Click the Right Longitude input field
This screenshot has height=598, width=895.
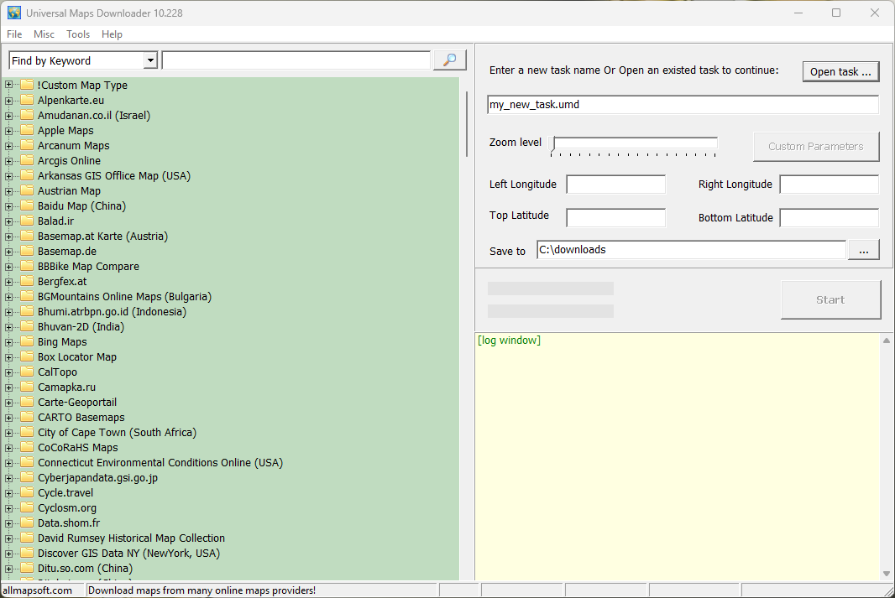click(x=830, y=185)
